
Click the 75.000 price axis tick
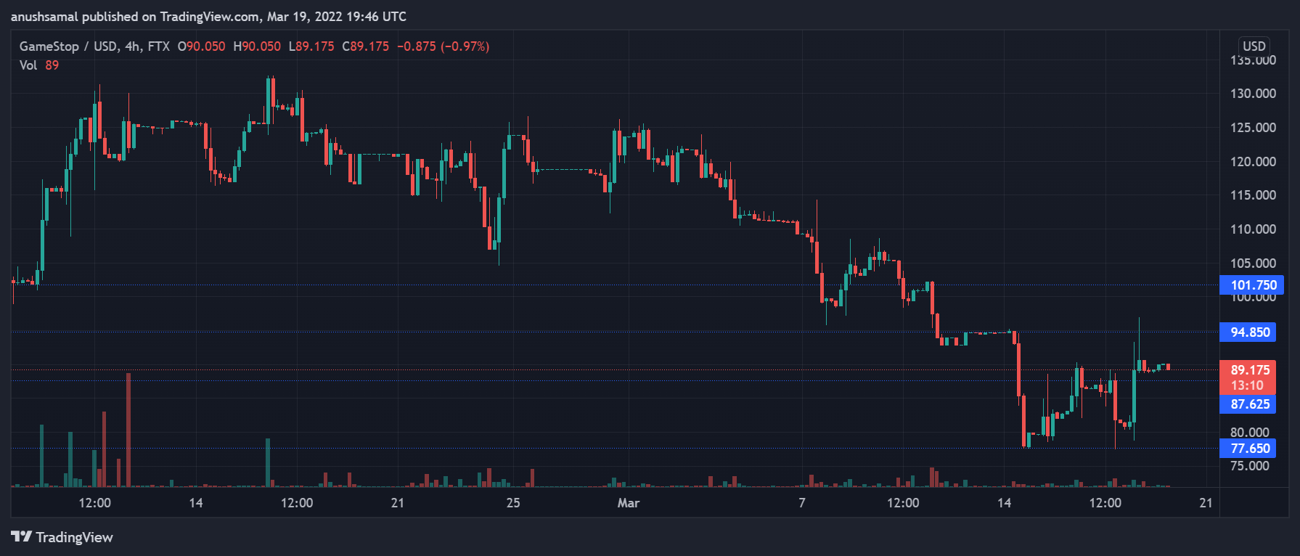pyautogui.click(x=1249, y=466)
